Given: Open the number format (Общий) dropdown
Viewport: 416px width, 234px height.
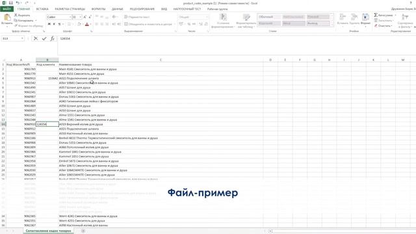Looking at the screenshot, I should click(207, 17).
